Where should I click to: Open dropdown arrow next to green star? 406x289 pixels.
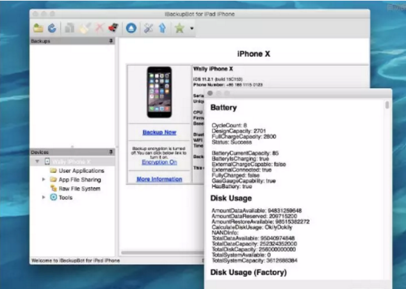point(191,28)
